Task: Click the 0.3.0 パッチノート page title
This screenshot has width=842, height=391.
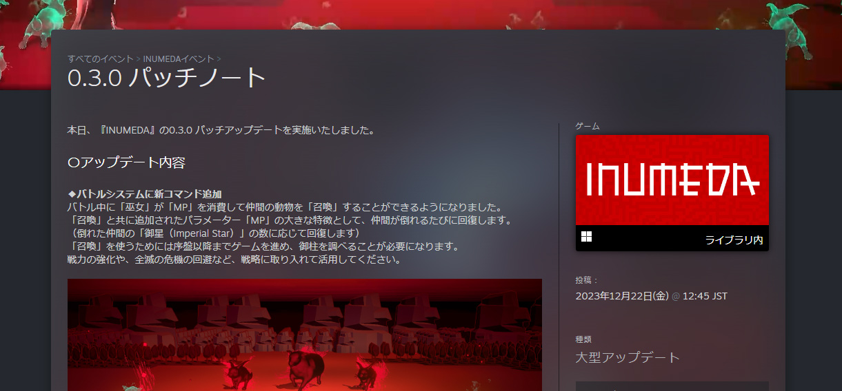Action: tap(167, 78)
